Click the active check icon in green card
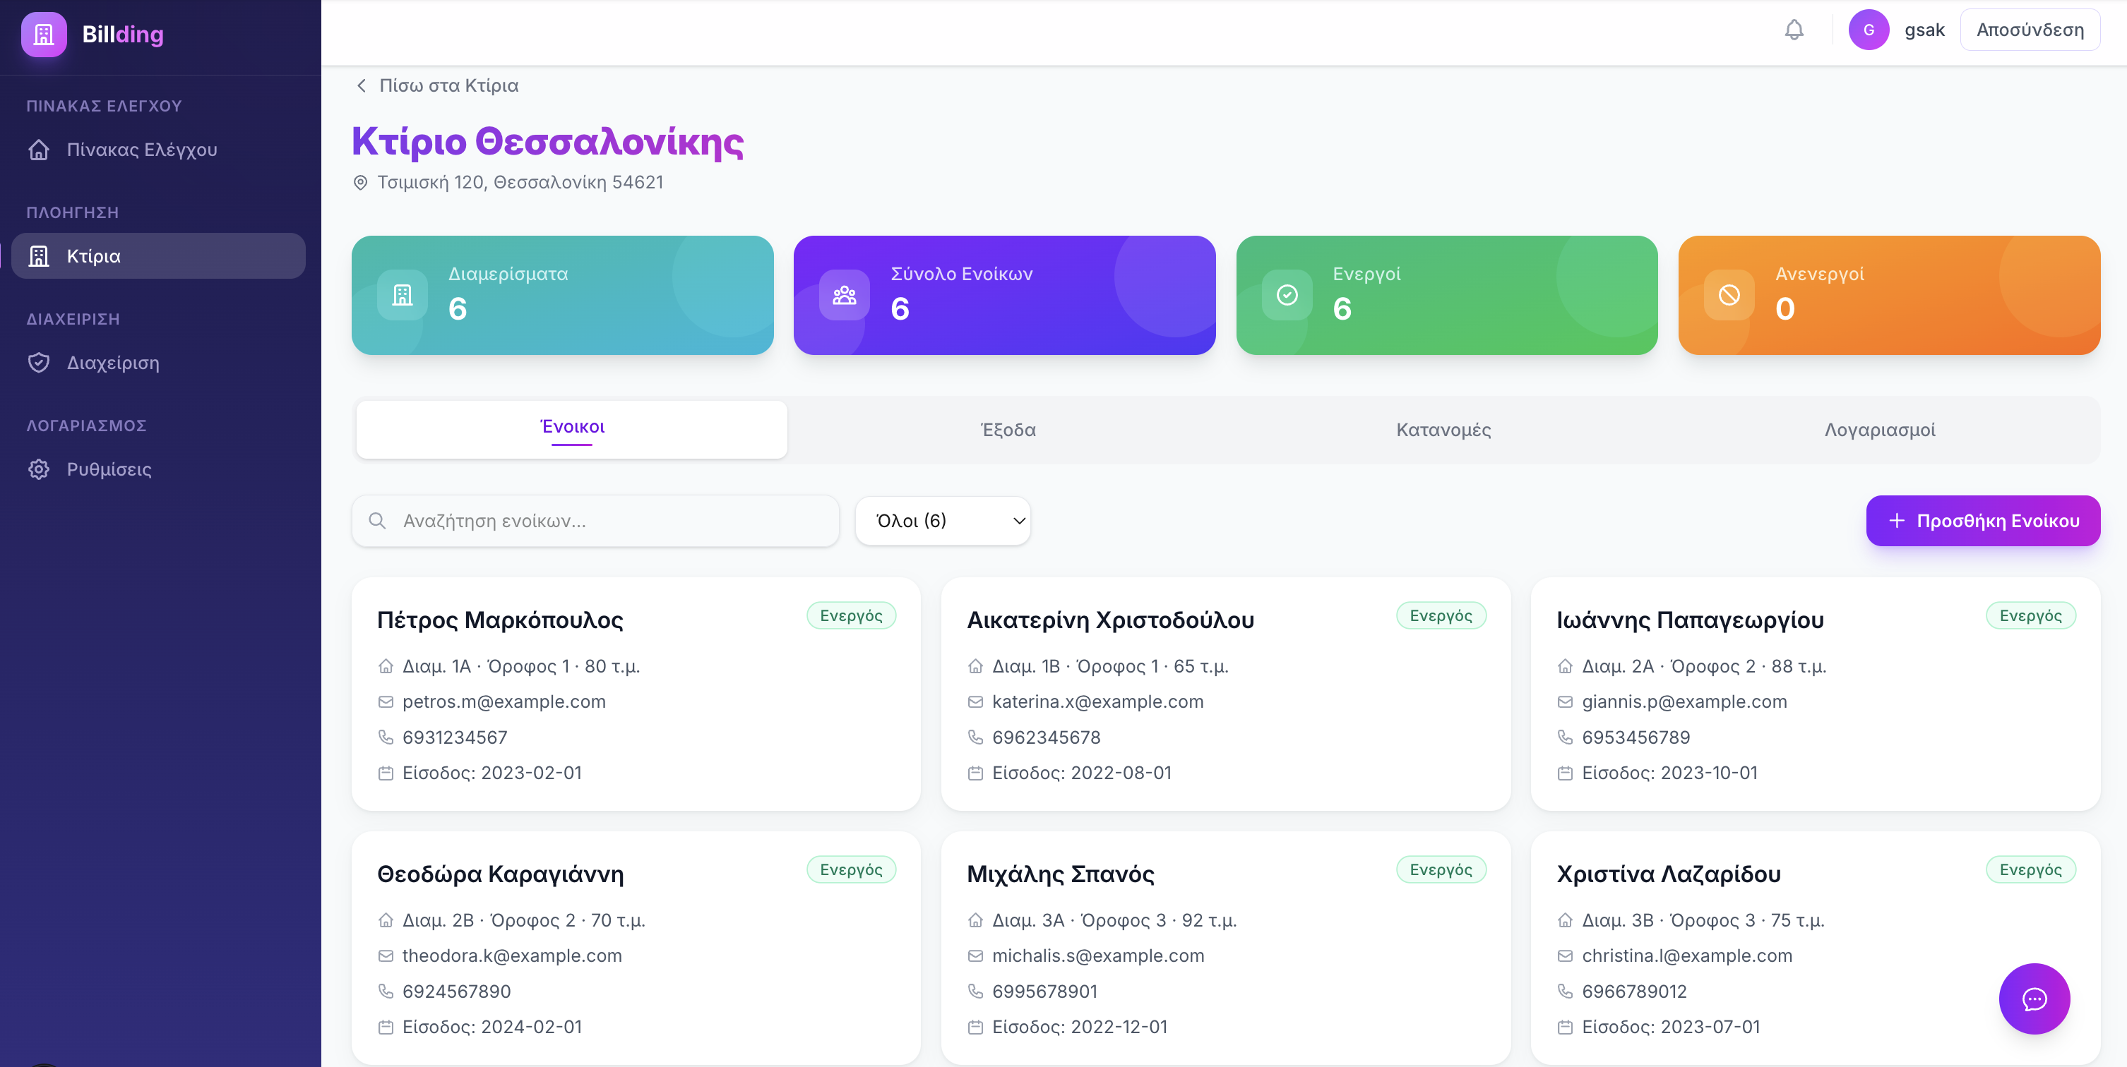This screenshot has width=2127, height=1067. (x=1287, y=294)
